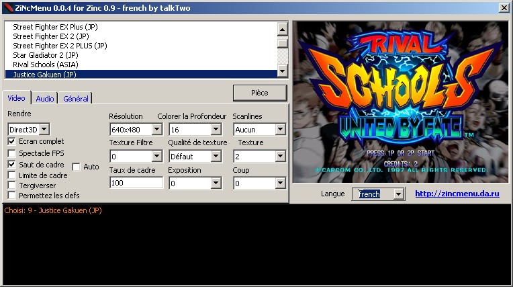Select Street Fighter EX 2 (JP)
This screenshot has width=513, height=287.
pyautogui.click(x=141, y=36)
